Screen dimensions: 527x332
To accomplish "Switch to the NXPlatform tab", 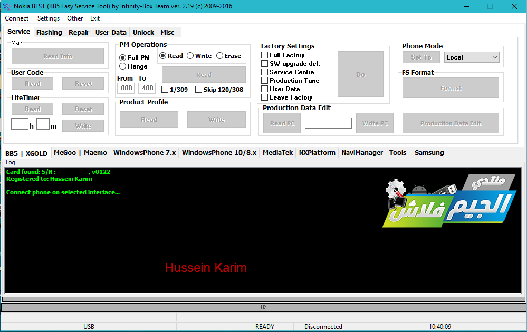I will click(x=317, y=153).
